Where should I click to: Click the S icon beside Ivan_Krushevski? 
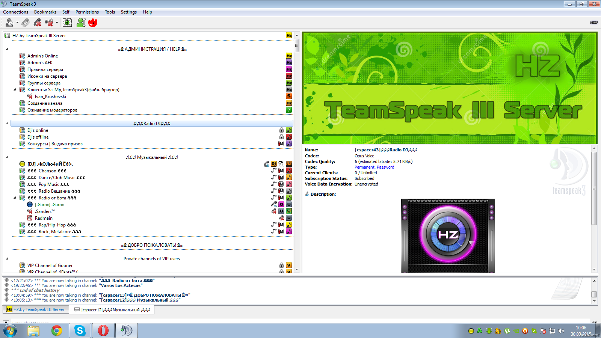pyautogui.click(x=289, y=97)
